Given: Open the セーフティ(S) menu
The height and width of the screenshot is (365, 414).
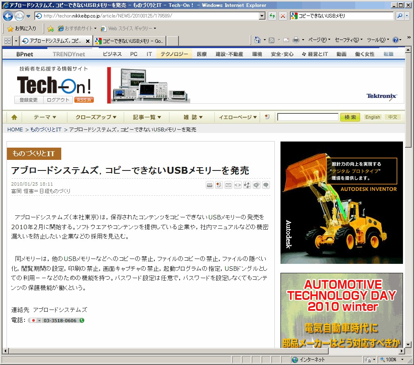Looking at the screenshot, I should 349,40.
